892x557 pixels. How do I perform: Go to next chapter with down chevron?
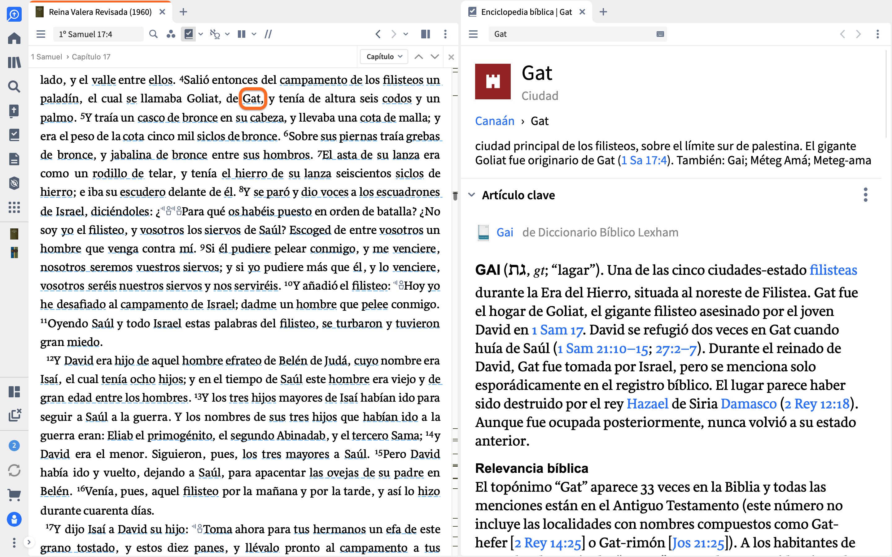[x=435, y=57]
